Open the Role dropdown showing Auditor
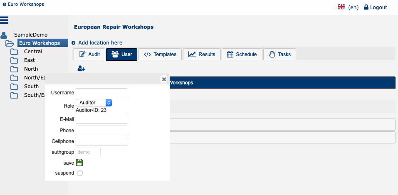398x195 pixels. coord(94,103)
